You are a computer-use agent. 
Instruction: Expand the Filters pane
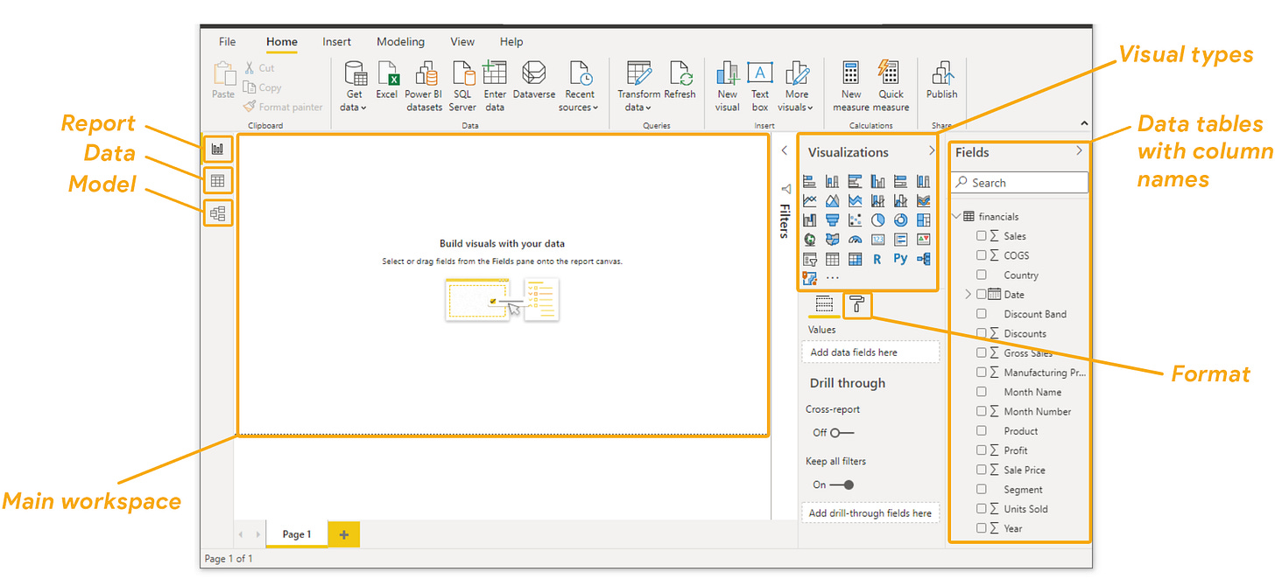[785, 151]
